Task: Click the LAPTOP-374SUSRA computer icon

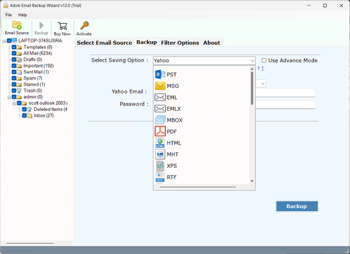Action: [14, 41]
